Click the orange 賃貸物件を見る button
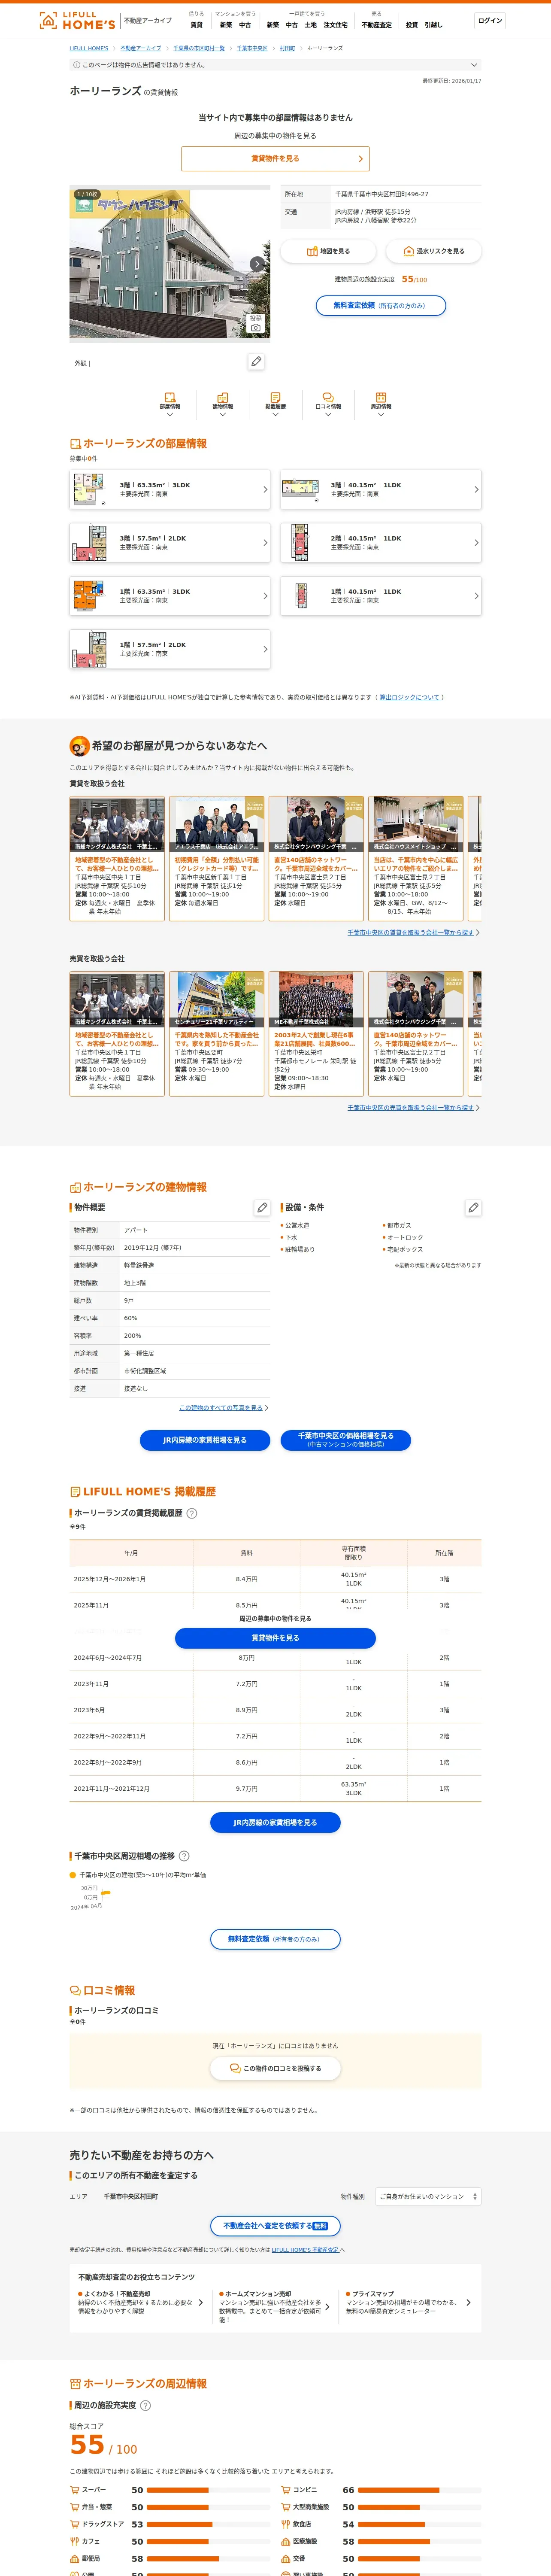The image size is (551, 2576). [x=275, y=159]
